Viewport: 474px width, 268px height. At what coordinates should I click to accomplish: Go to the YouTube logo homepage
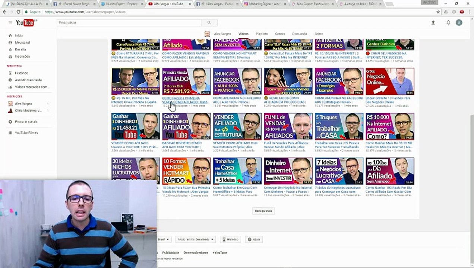(x=25, y=23)
